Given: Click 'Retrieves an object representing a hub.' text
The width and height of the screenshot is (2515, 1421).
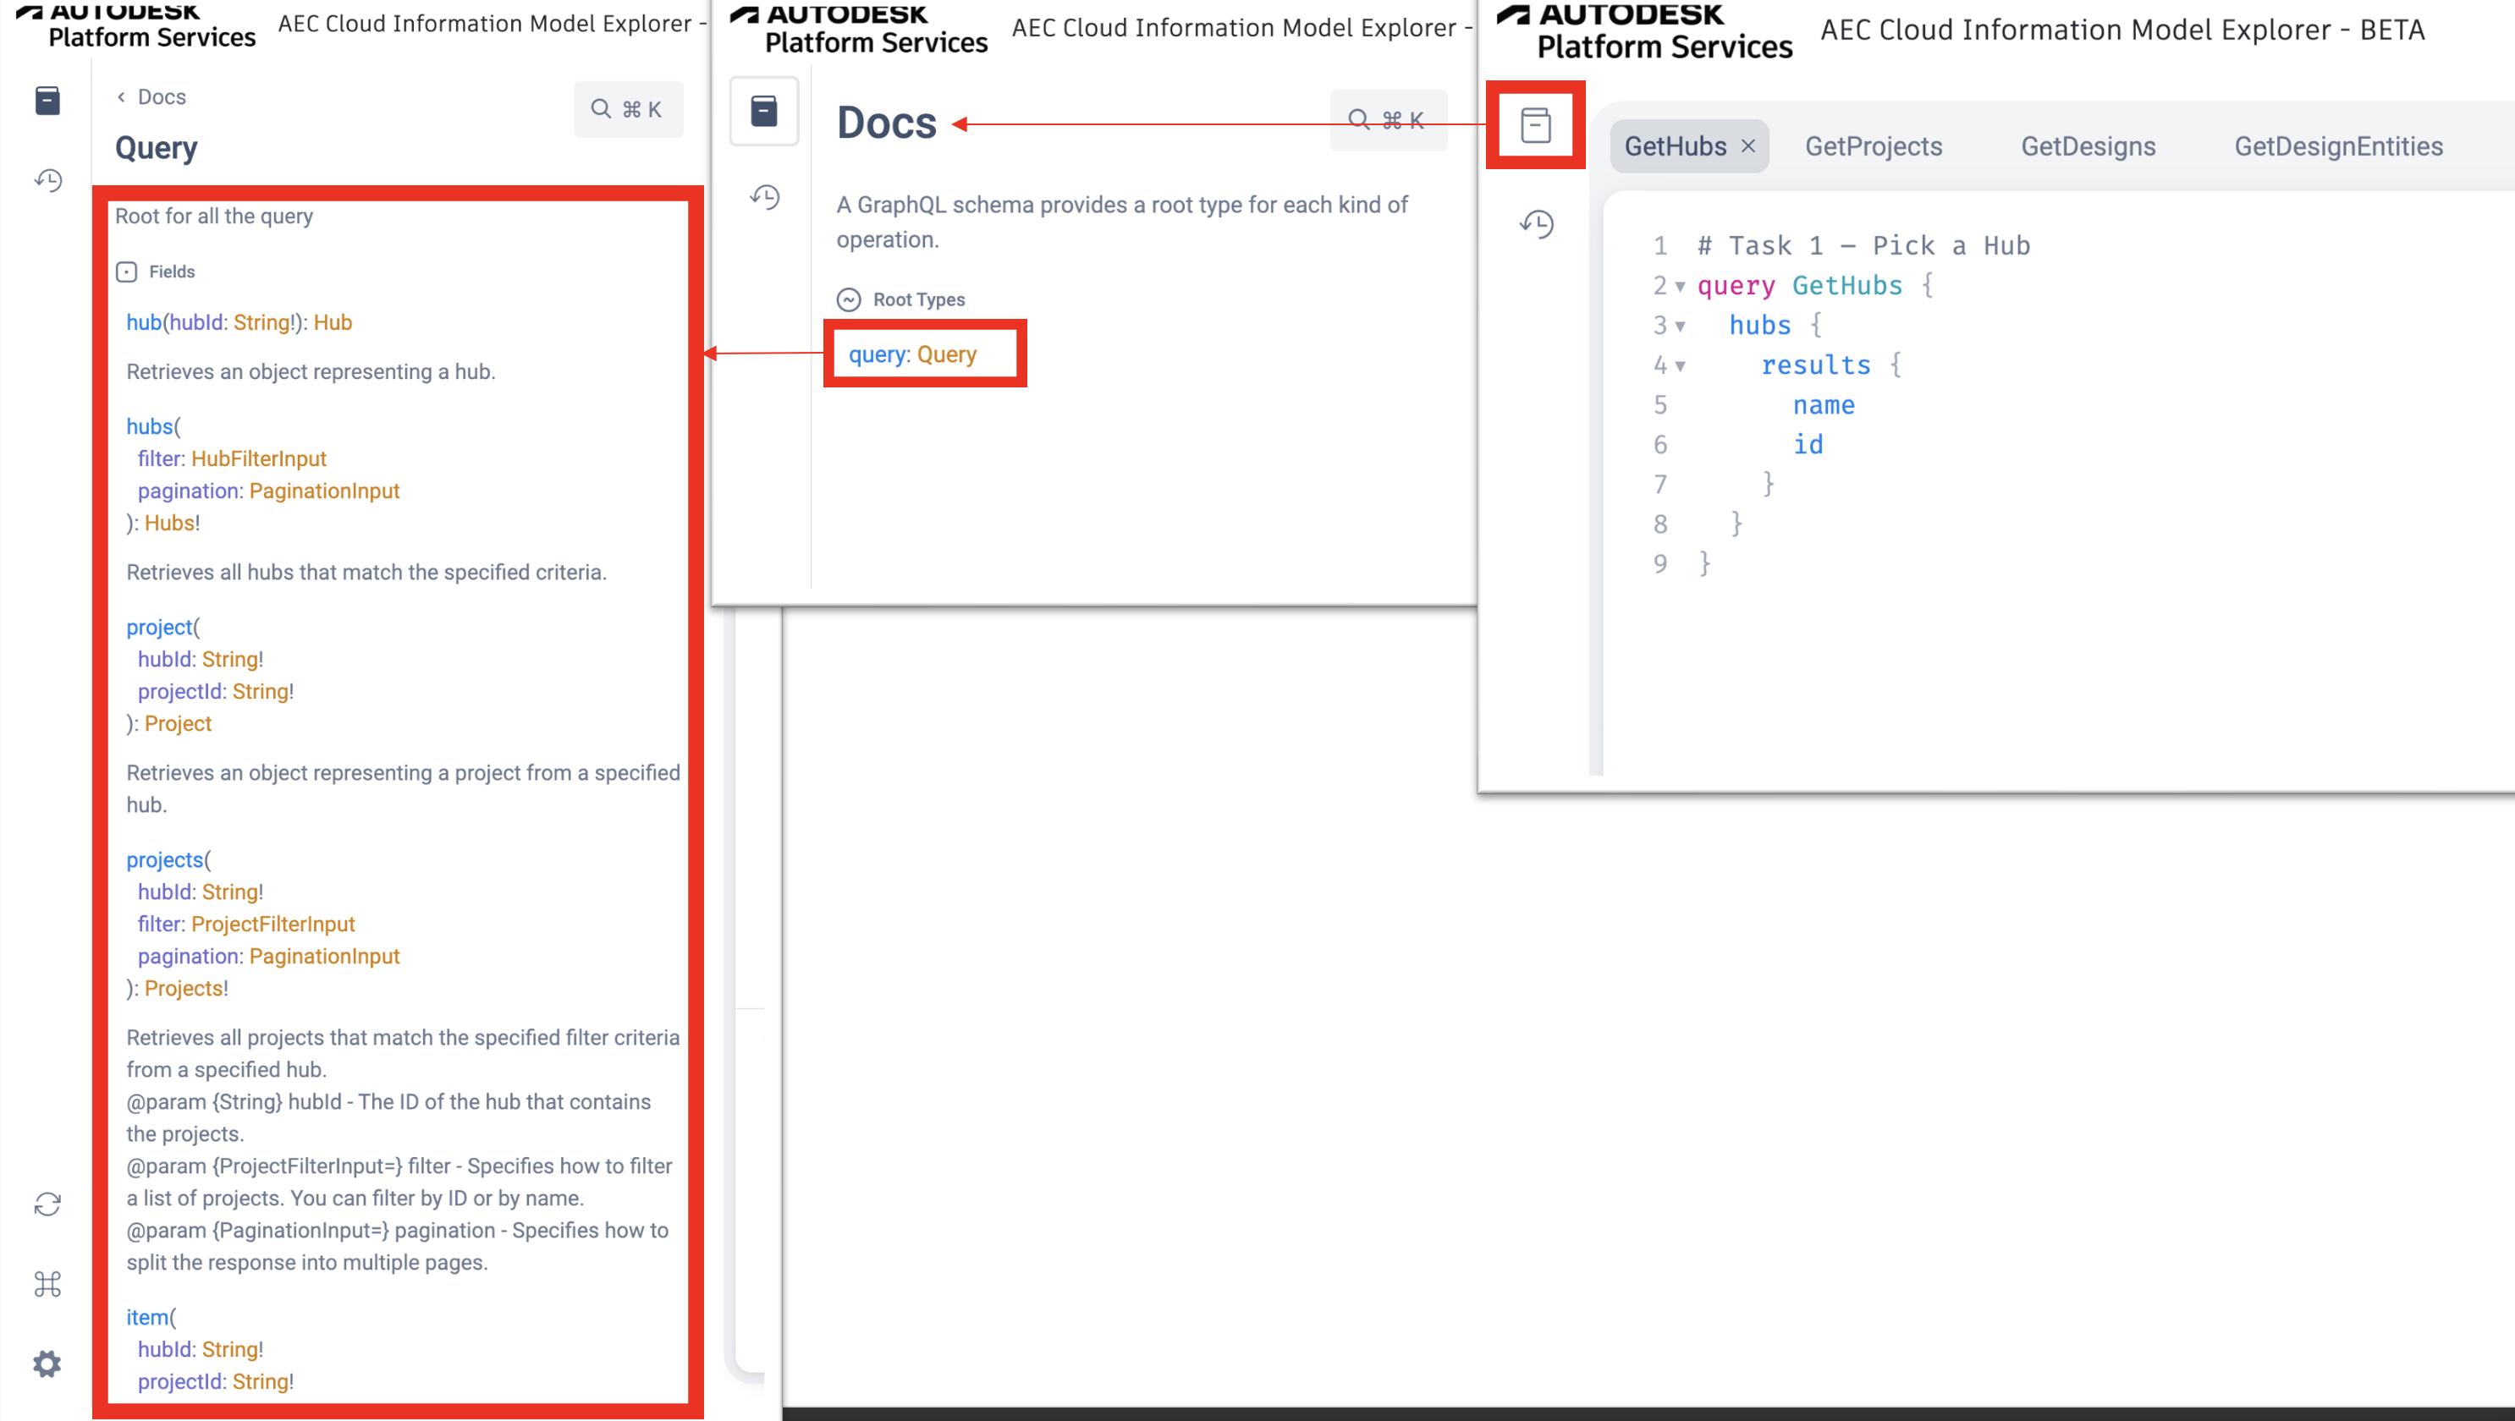Looking at the screenshot, I should tap(311, 372).
